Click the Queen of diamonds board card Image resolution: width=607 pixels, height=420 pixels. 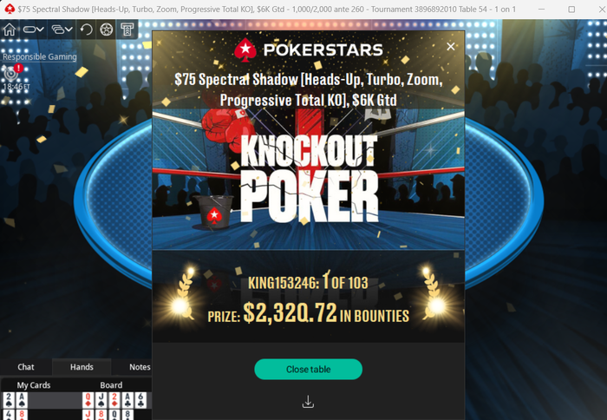(x=88, y=400)
